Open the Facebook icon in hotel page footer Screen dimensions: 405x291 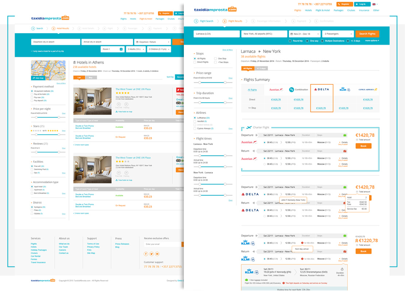(146, 254)
